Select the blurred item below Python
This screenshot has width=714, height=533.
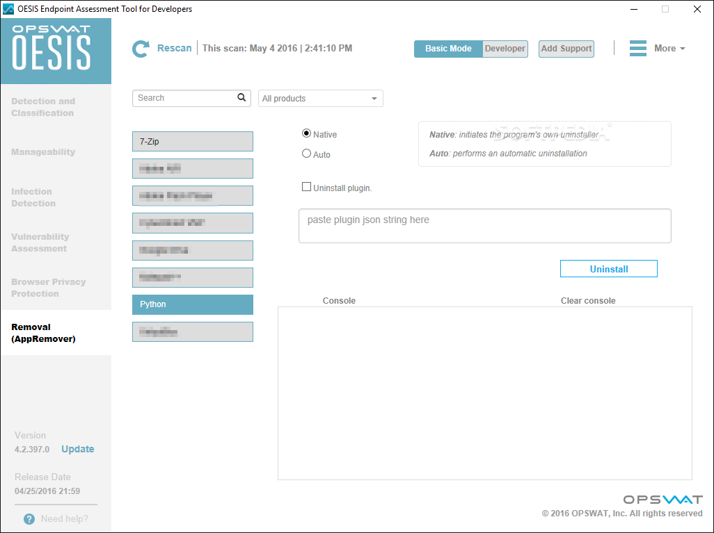coord(193,332)
